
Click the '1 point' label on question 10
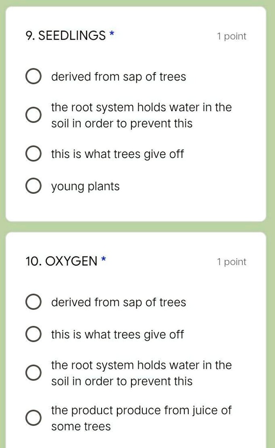pyautogui.click(x=232, y=262)
